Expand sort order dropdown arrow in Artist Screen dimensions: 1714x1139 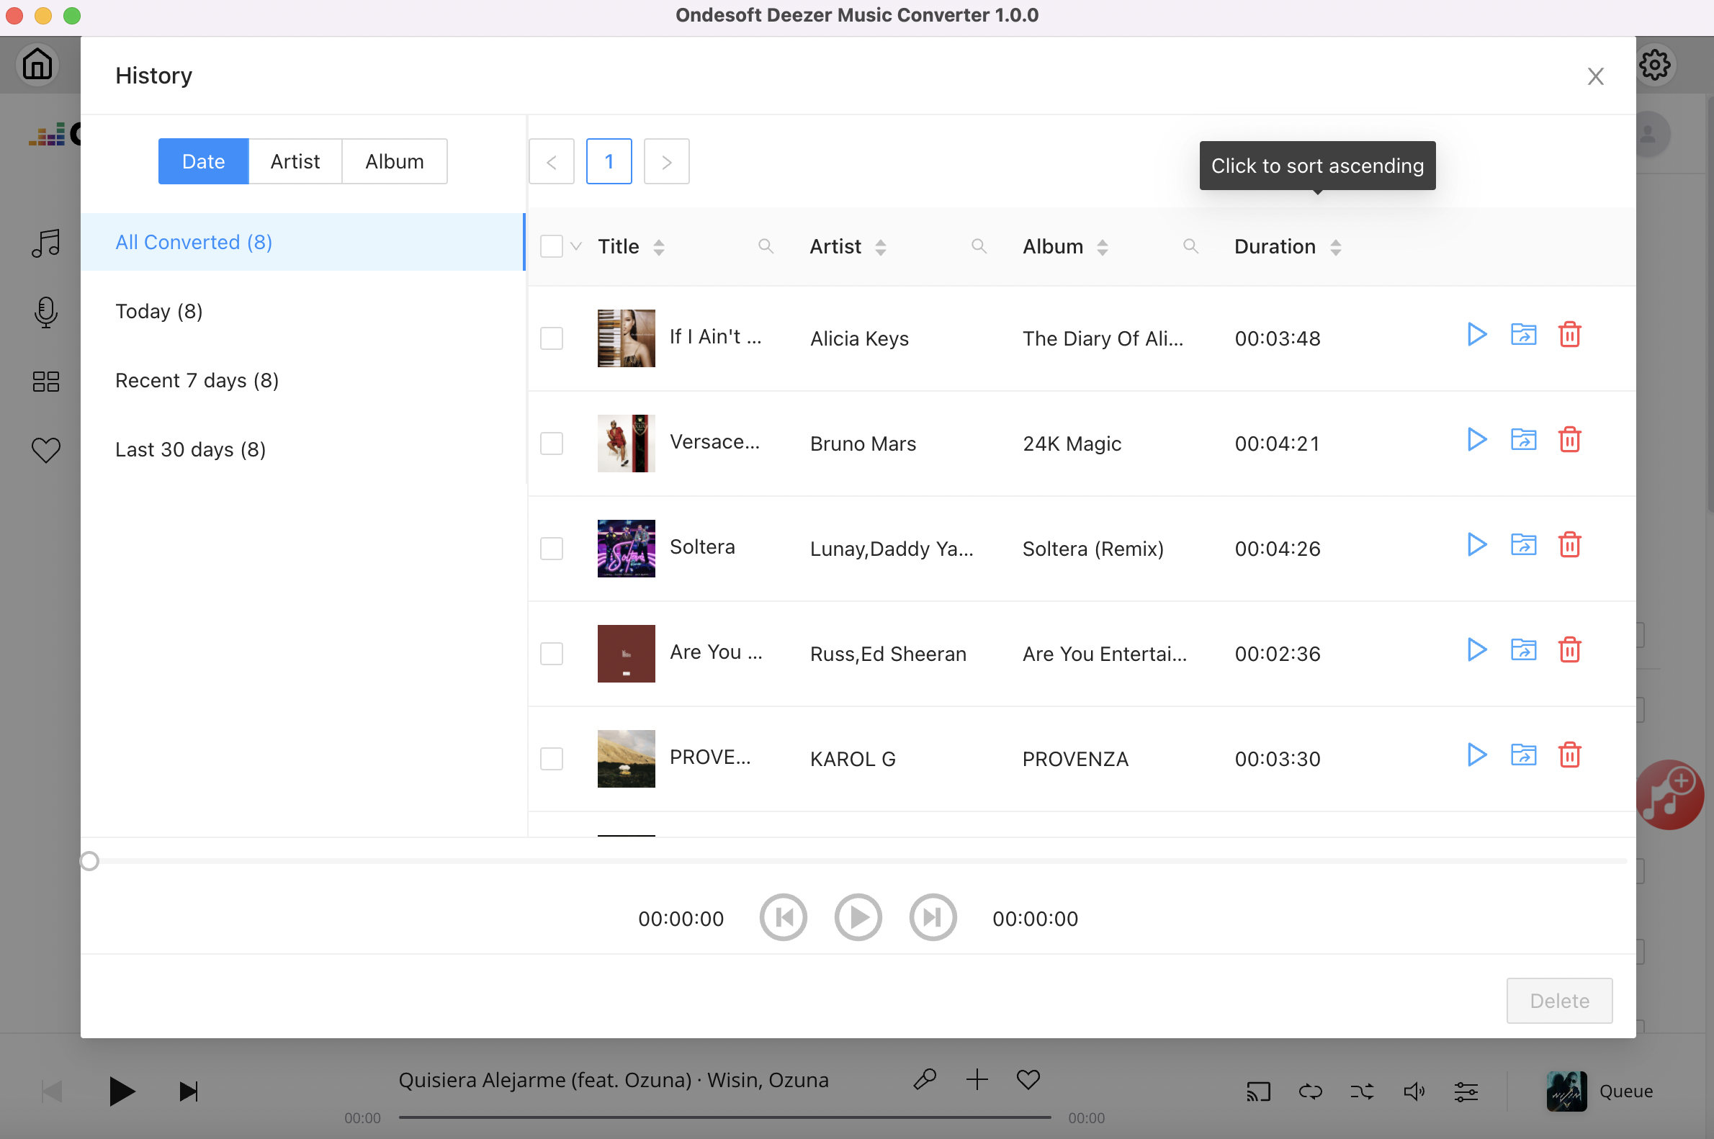pos(882,247)
